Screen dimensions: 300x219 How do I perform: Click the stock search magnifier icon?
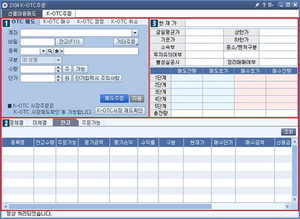(50, 51)
